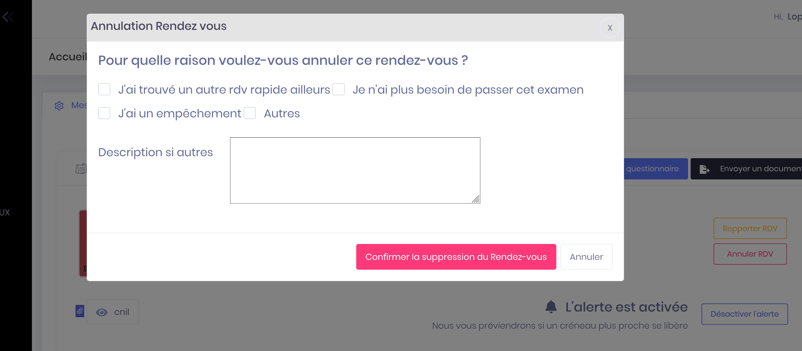Screen dimensions: 802x351
Task: Click the alert bell icon
Action: click(551, 307)
